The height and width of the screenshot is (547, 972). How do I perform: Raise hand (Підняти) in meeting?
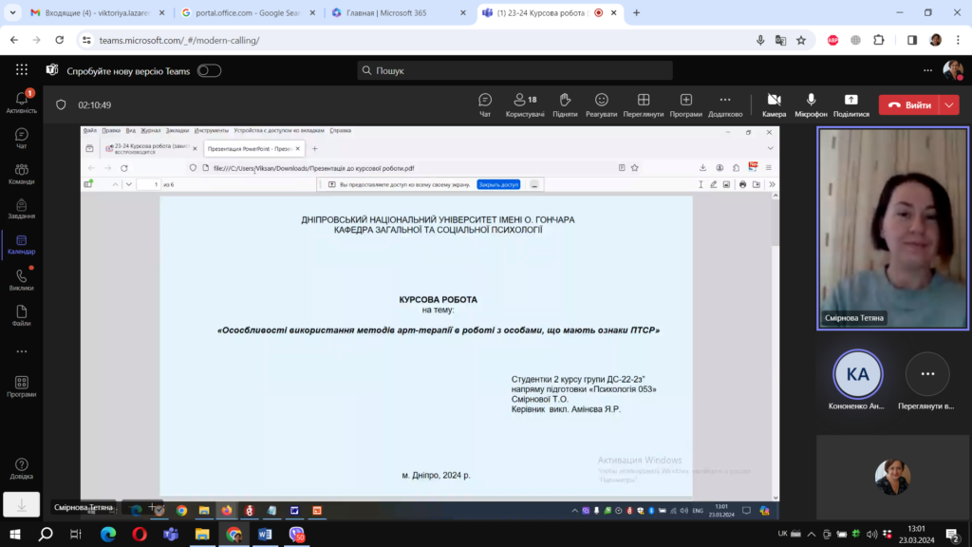click(x=565, y=104)
